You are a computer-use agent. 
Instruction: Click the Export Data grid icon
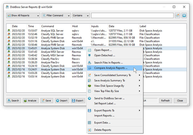tap(89, 123)
